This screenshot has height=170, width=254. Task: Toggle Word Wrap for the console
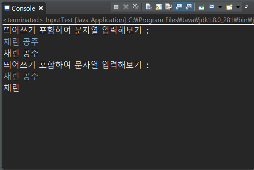pyautogui.click(x=168, y=7)
